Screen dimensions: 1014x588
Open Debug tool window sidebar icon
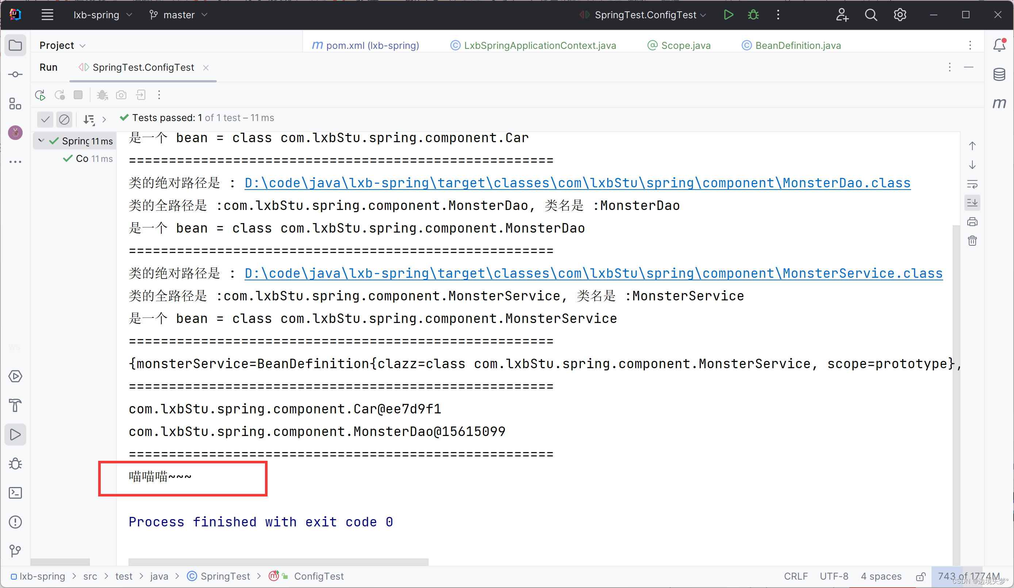pyautogui.click(x=15, y=463)
